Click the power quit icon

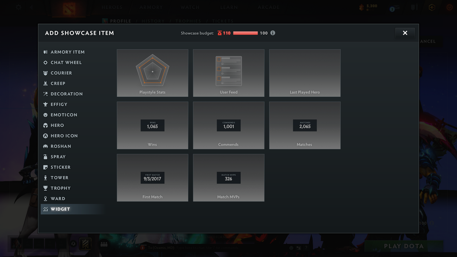(449, 7)
